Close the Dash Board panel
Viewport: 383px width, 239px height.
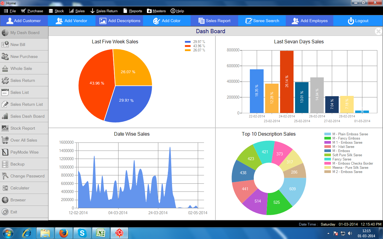click(x=378, y=31)
